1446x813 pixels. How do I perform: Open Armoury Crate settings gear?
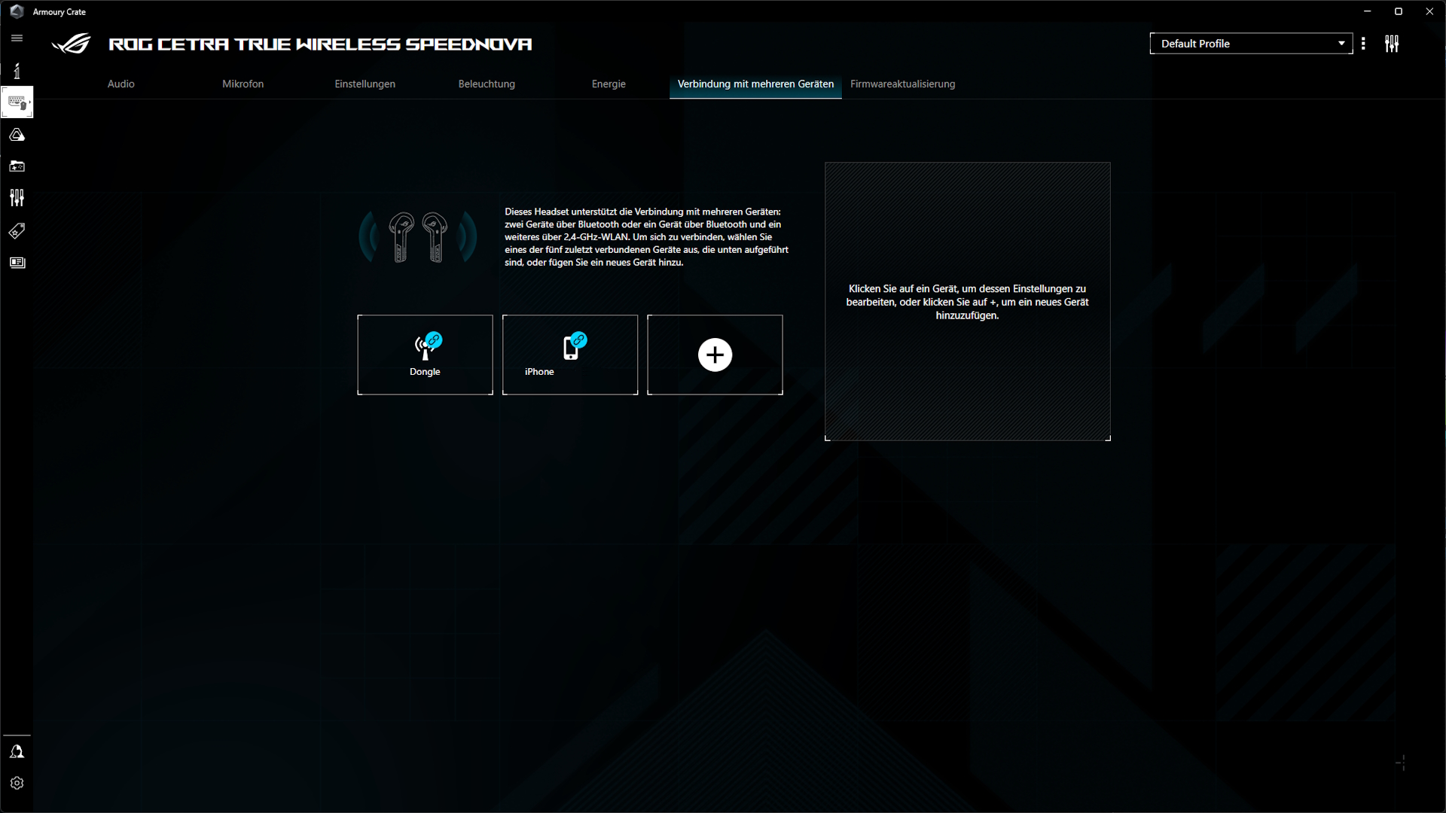point(17,783)
